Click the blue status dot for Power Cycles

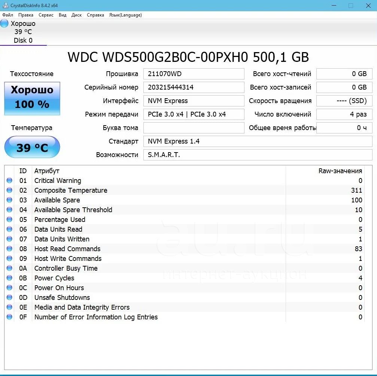[x=9, y=278]
